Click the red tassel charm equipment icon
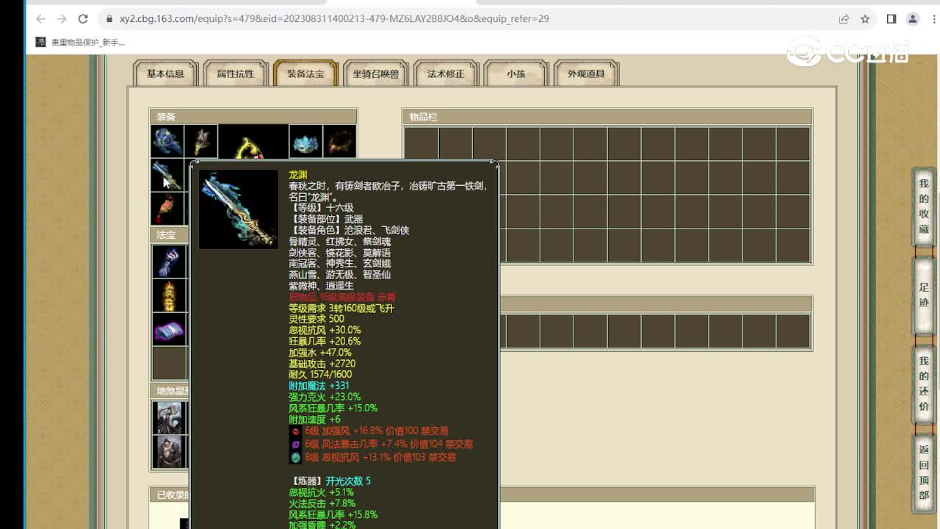The width and height of the screenshot is (940, 529). (x=167, y=209)
